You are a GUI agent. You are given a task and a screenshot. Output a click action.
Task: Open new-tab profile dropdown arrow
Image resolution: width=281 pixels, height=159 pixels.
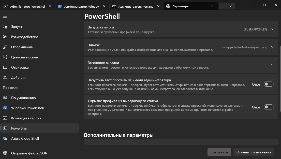tap(231, 6)
